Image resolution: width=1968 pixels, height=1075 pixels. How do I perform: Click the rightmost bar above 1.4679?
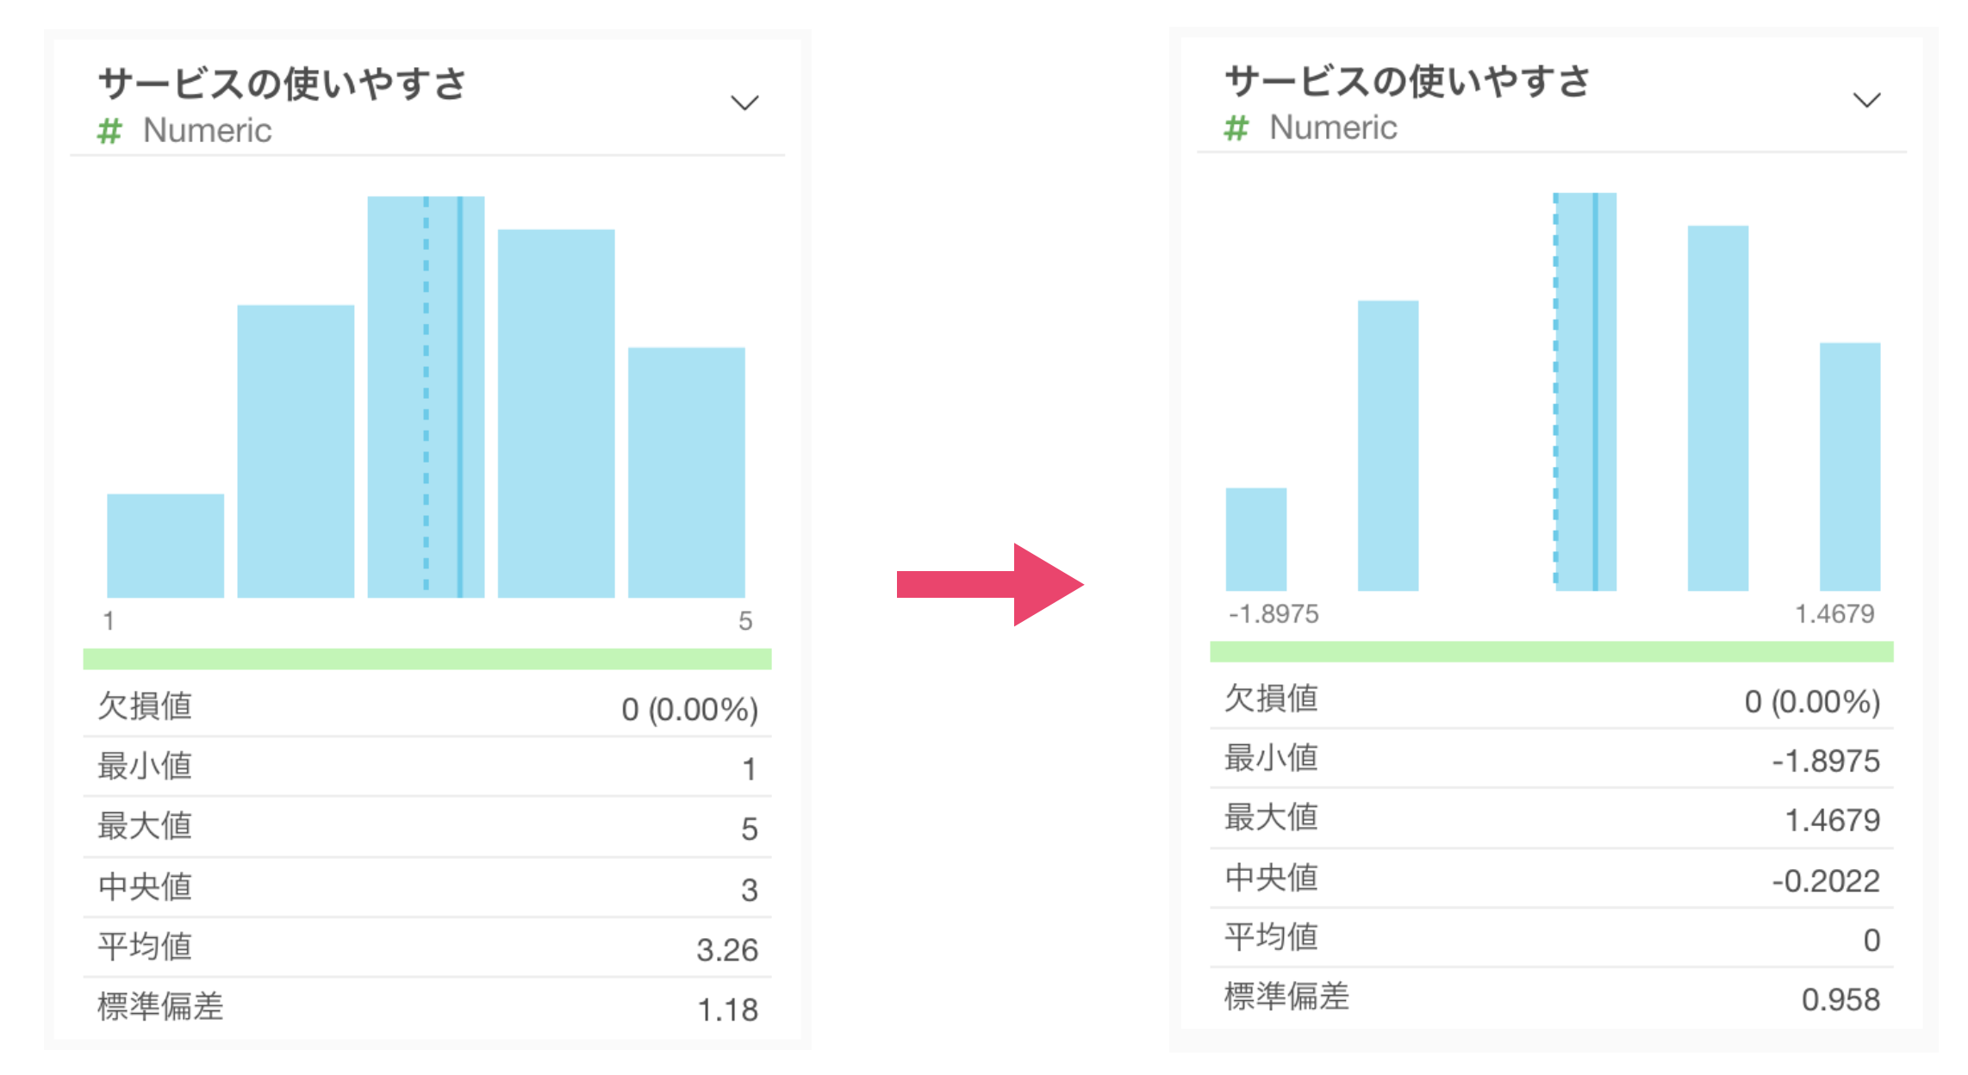coord(1850,467)
